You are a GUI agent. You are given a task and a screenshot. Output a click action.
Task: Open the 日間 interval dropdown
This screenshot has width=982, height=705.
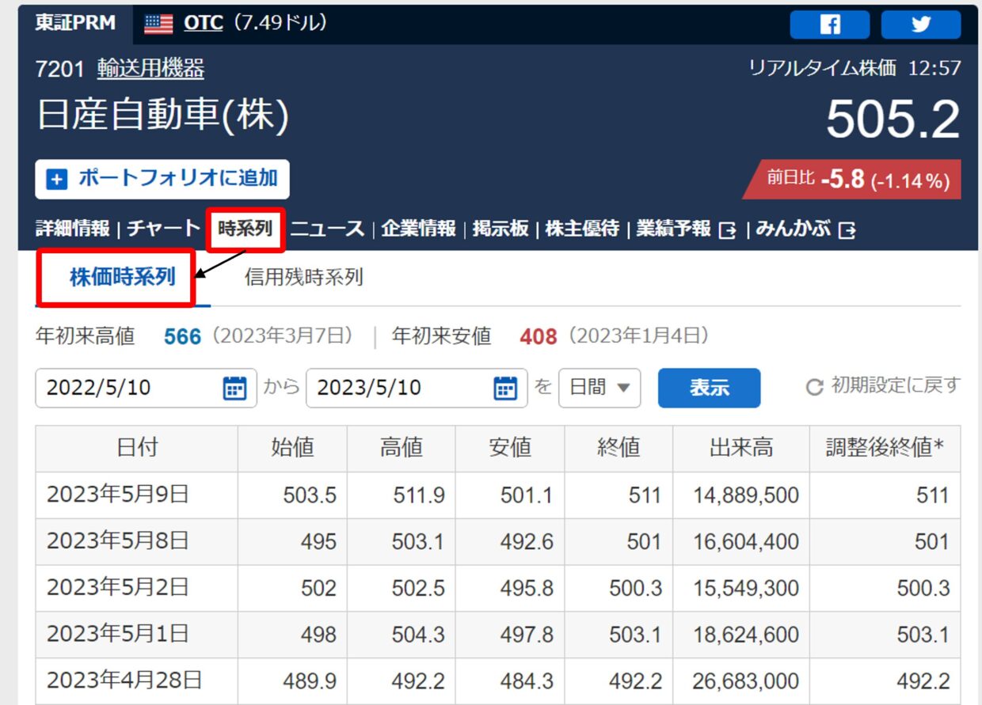click(599, 388)
